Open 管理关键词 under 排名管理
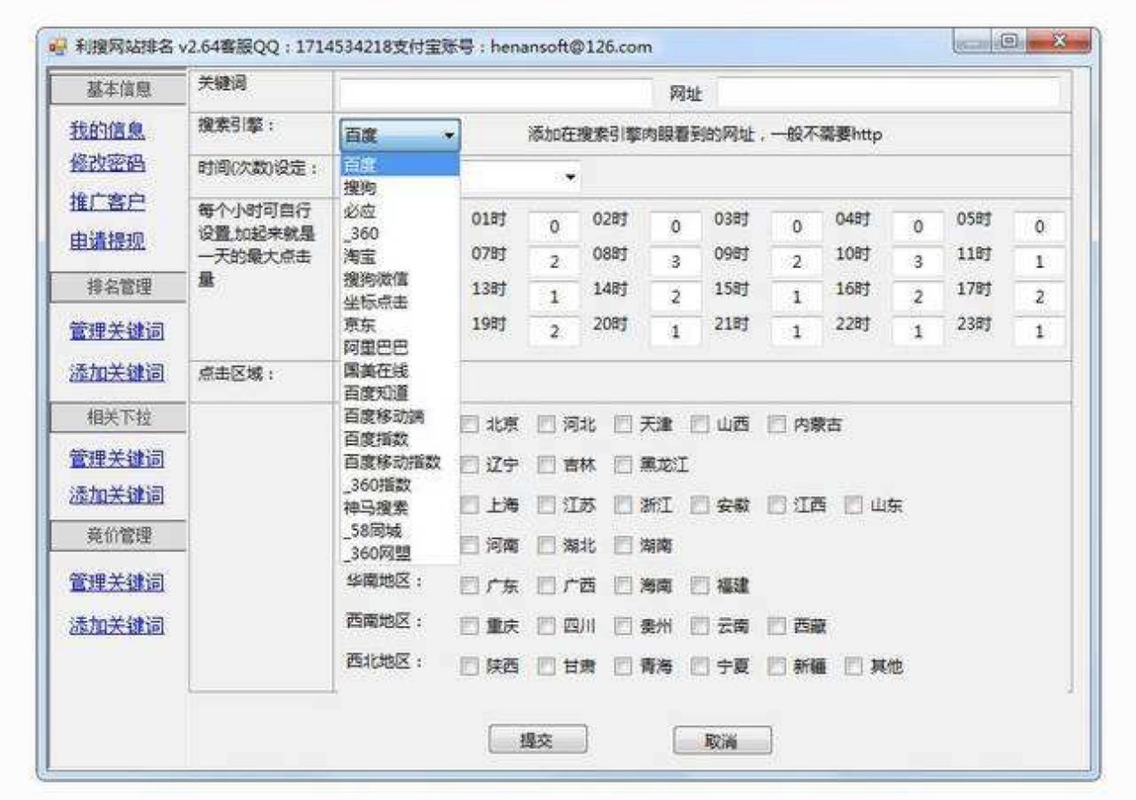1136x800 pixels. [x=116, y=332]
